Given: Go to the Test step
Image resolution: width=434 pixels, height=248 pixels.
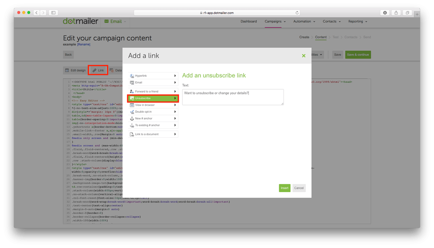Looking at the screenshot, I should click(336, 37).
